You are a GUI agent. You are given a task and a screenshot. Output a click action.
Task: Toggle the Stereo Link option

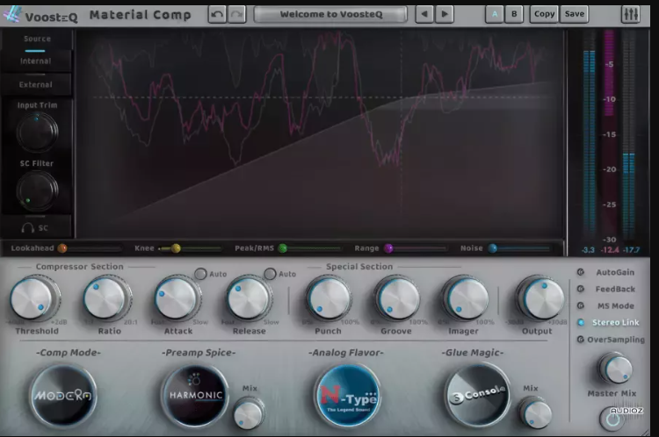[x=581, y=322]
